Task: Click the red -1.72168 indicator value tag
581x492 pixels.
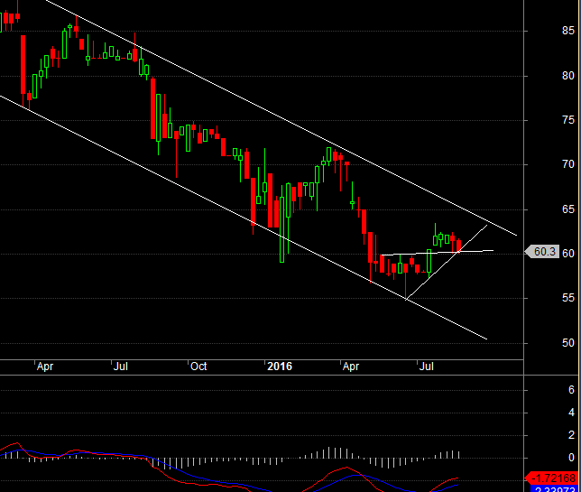Action: 552,478
